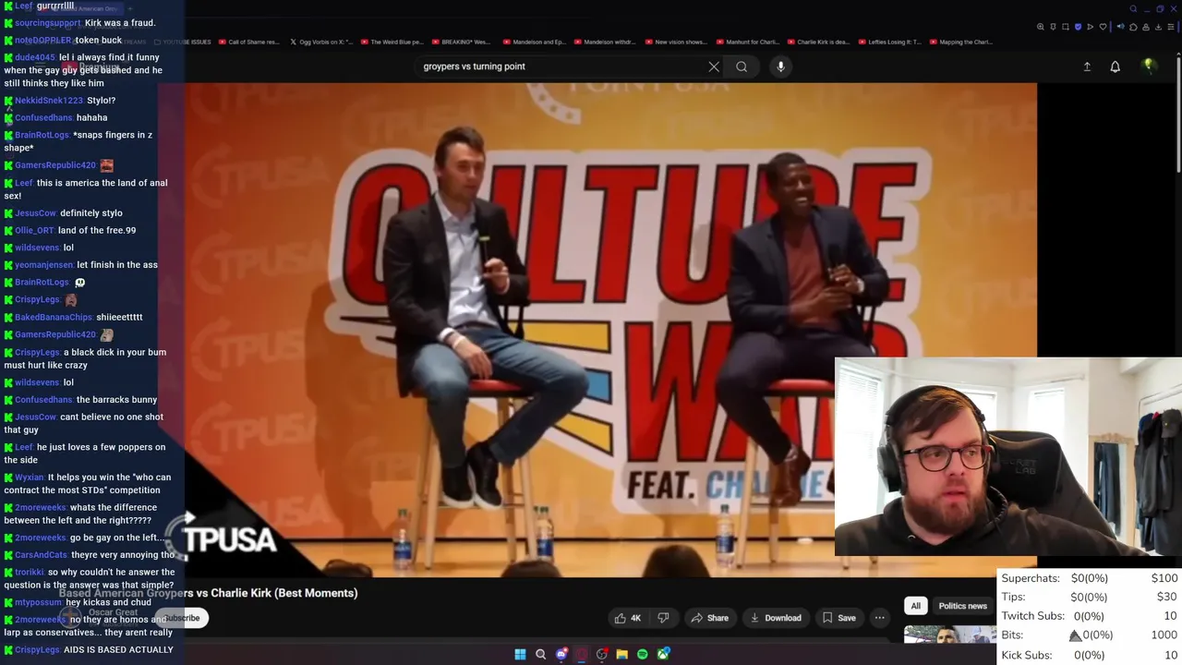Mute the tab via toolbar speaker icon
Image resolution: width=1182 pixels, height=665 pixels.
pos(1121,27)
